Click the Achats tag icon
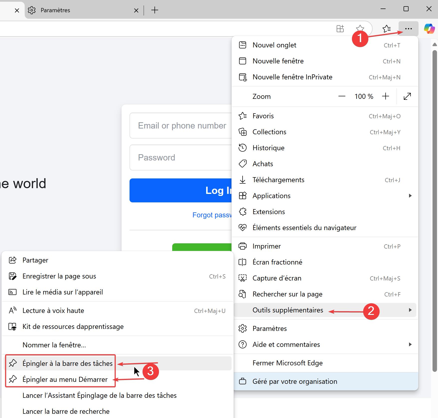 click(243, 164)
